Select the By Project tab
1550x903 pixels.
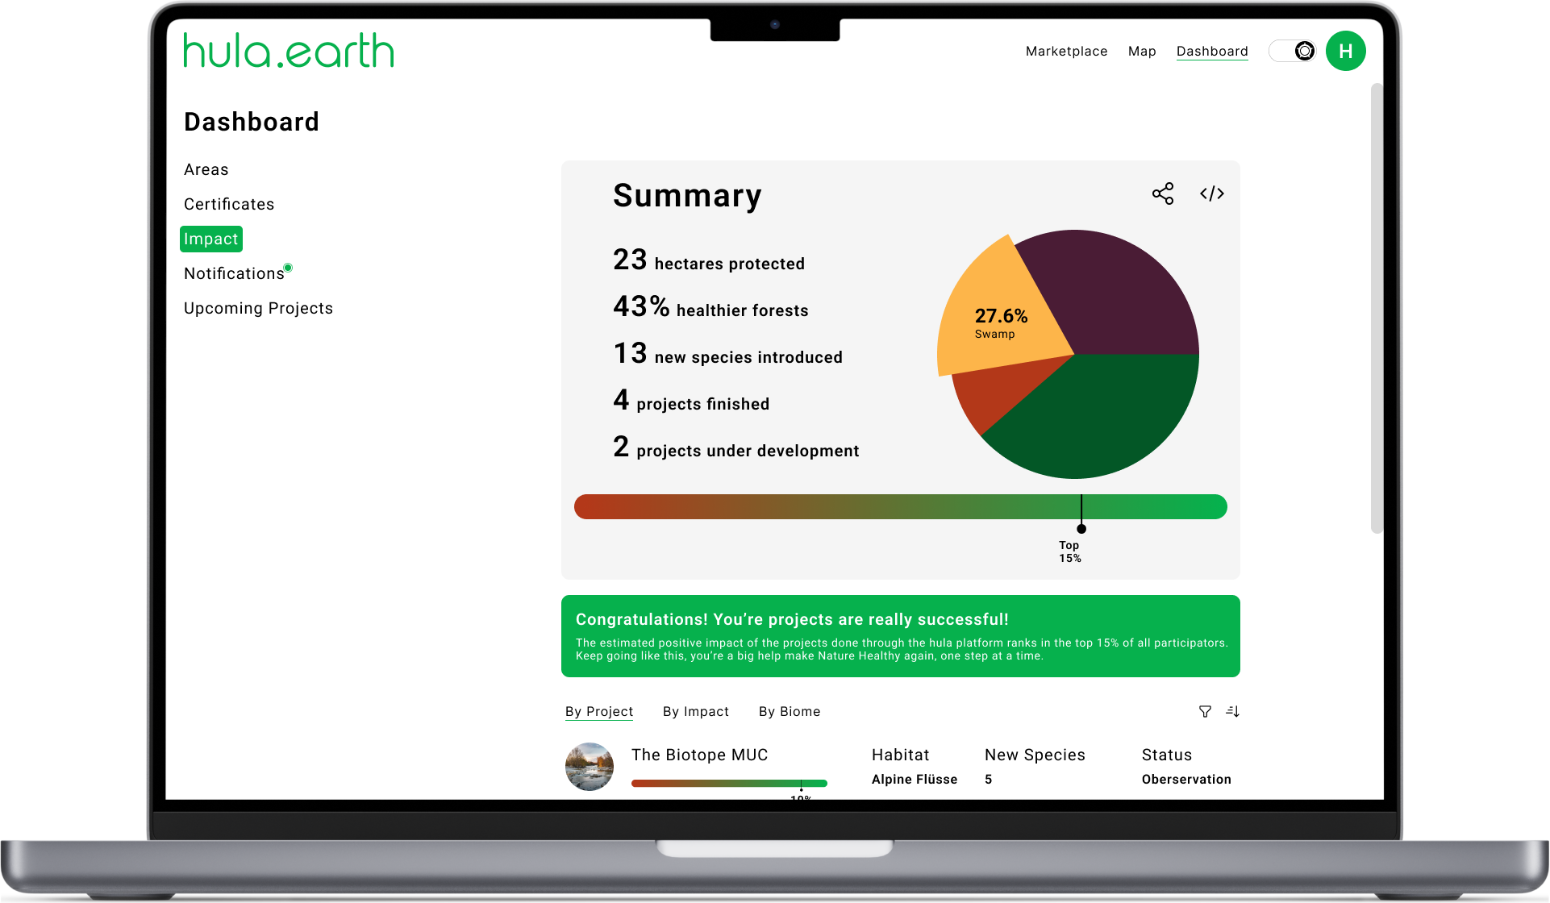coord(599,711)
